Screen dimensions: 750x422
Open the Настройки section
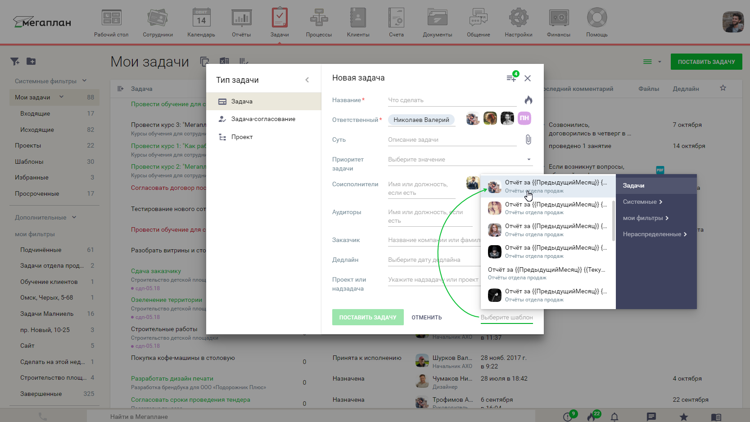pos(519,22)
